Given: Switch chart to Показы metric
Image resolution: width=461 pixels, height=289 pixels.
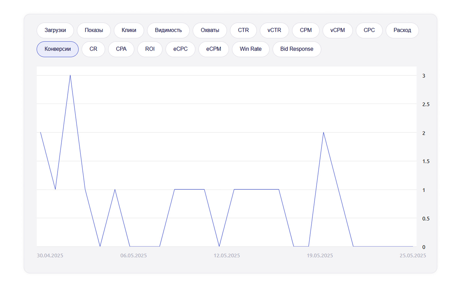Looking at the screenshot, I should (94, 30).
